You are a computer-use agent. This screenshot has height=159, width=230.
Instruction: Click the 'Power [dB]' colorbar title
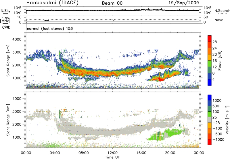click(219, 61)
